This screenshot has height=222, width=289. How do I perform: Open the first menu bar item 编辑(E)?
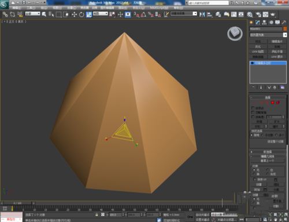(x=17, y=8)
